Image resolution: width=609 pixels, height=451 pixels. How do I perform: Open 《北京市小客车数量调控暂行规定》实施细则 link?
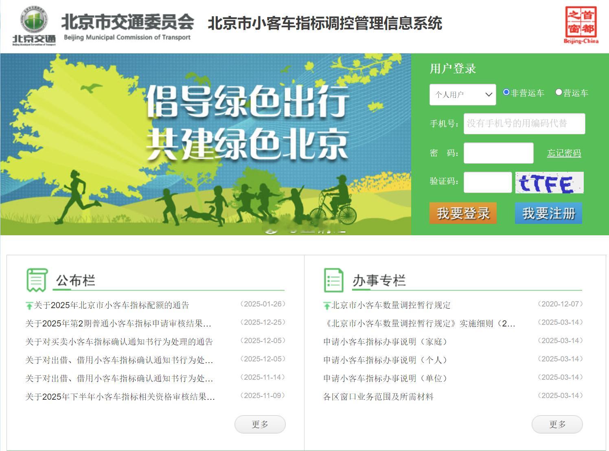419,324
